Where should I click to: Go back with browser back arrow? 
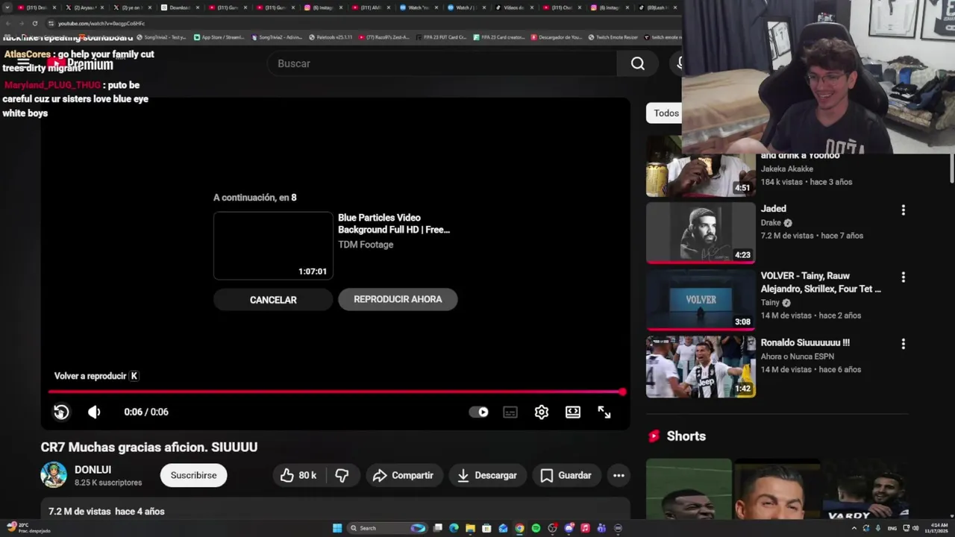[7, 23]
